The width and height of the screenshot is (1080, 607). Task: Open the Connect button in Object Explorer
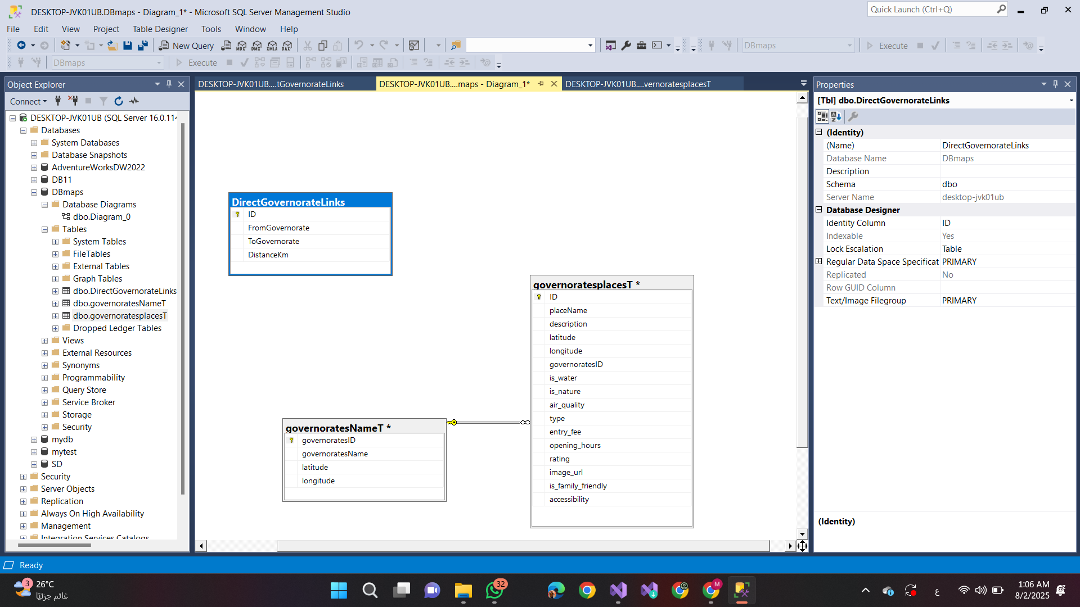(28, 101)
